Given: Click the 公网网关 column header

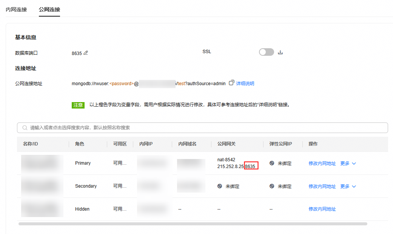Looking at the screenshot, I should (227, 144).
